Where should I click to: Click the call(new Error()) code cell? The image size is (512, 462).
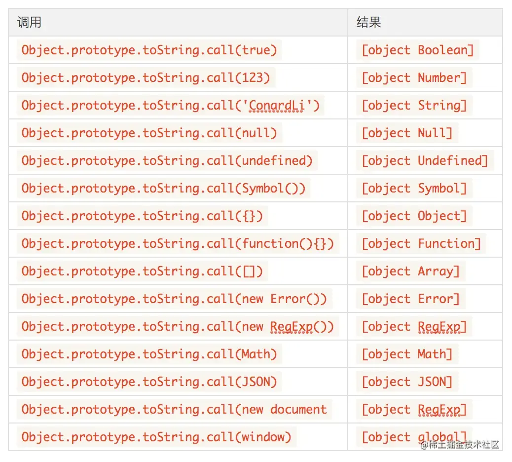coord(174,299)
